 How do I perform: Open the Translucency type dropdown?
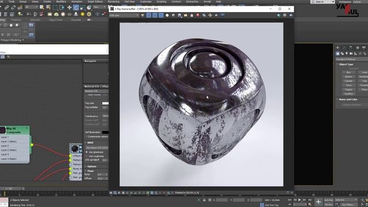105,116
